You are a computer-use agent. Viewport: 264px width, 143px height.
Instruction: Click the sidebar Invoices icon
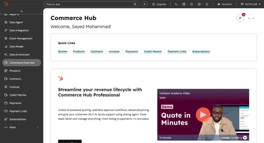(6, 87)
